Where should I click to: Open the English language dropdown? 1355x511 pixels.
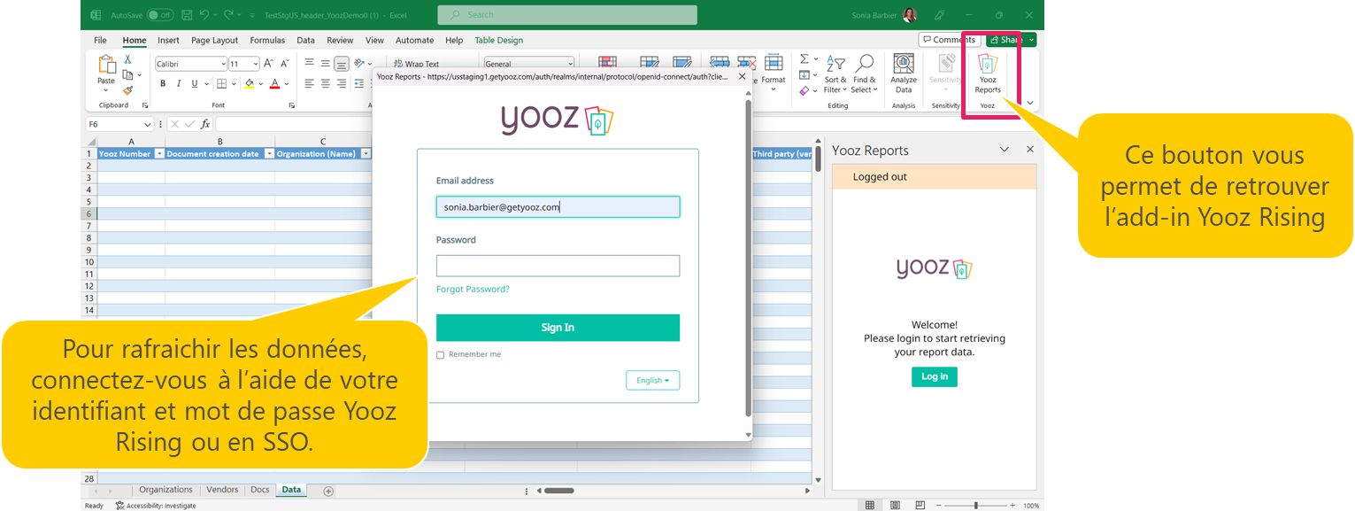(x=653, y=380)
